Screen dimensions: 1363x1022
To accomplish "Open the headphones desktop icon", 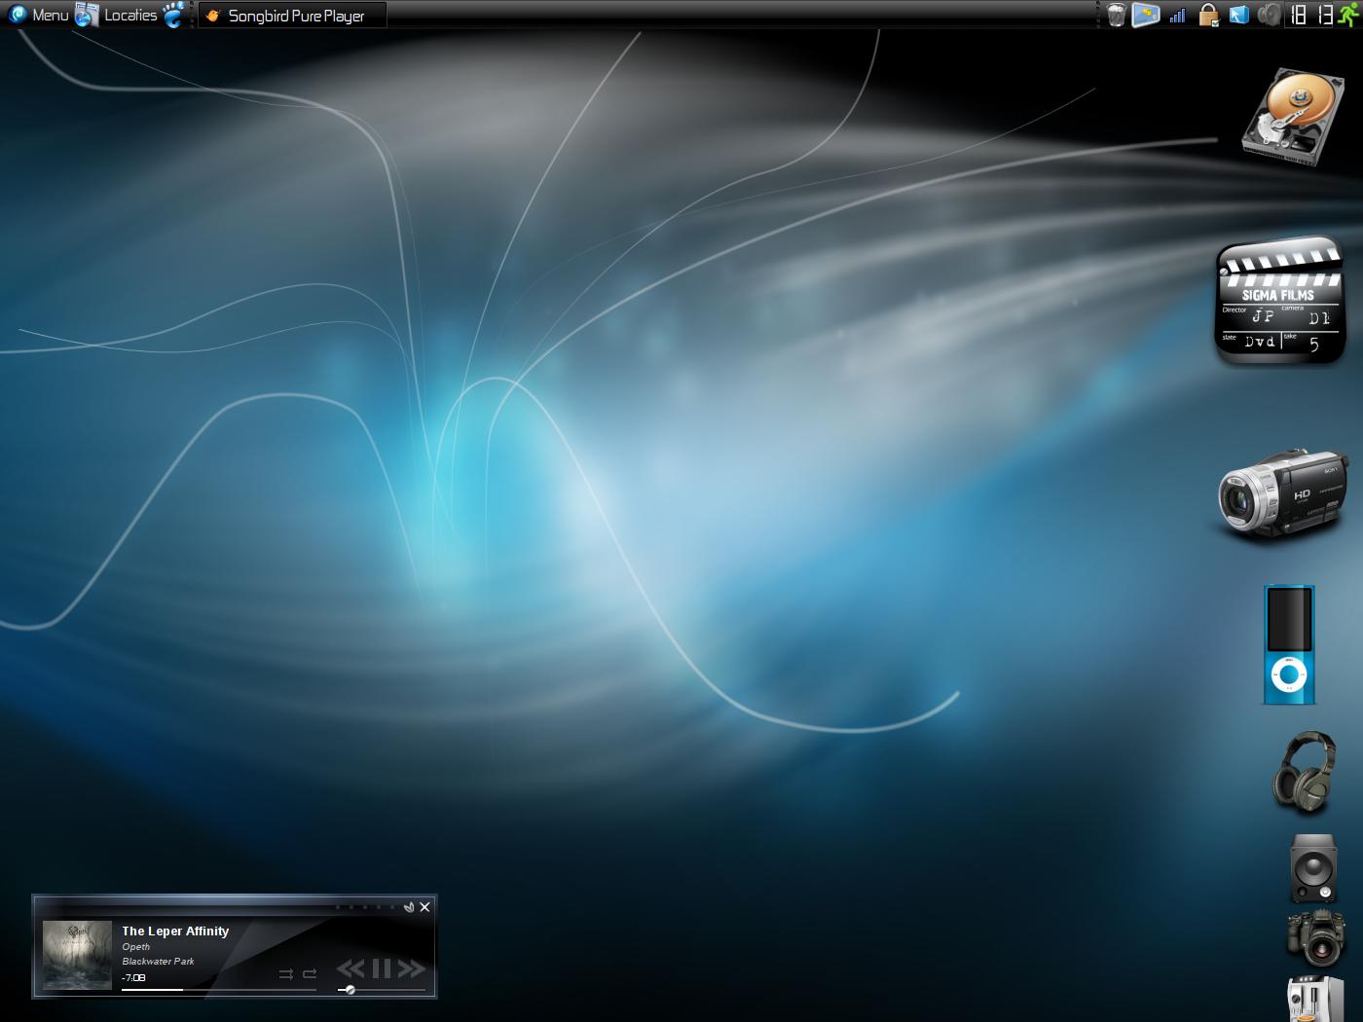I will [1305, 772].
